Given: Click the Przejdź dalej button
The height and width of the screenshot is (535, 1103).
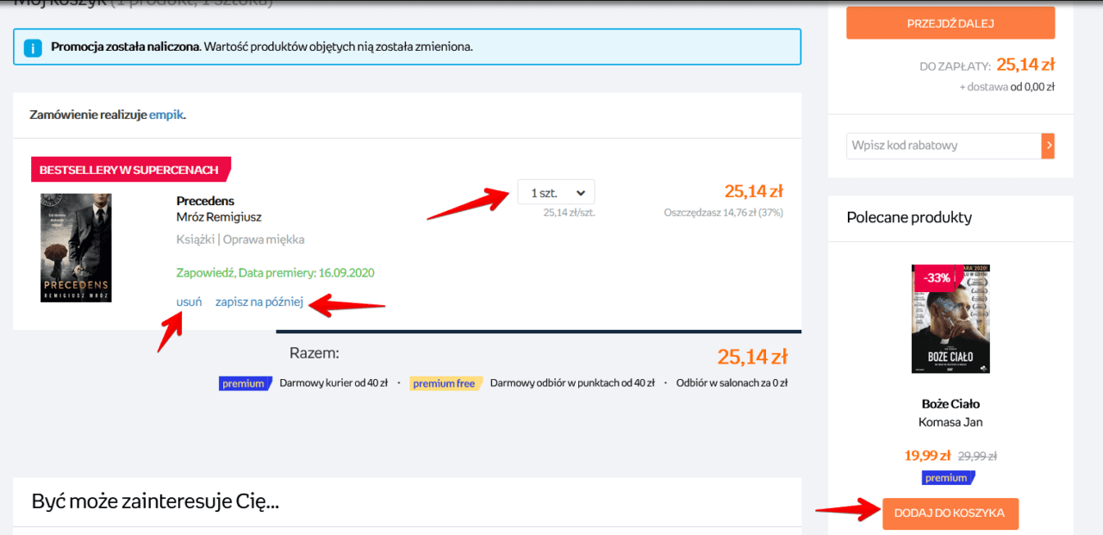Looking at the screenshot, I should pos(950,22).
